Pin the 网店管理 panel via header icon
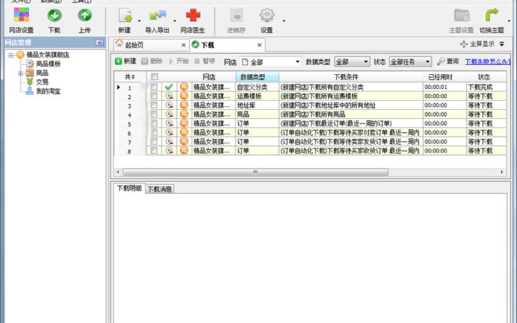 click(100, 43)
